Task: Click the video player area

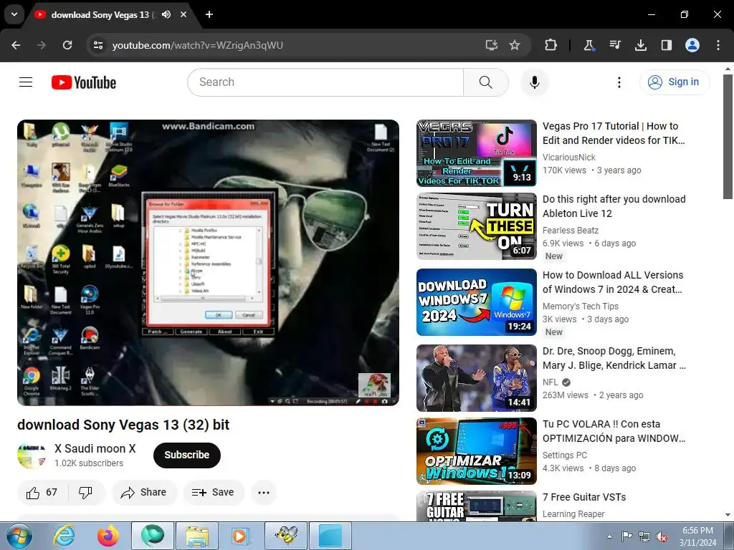Action: tap(209, 262)
